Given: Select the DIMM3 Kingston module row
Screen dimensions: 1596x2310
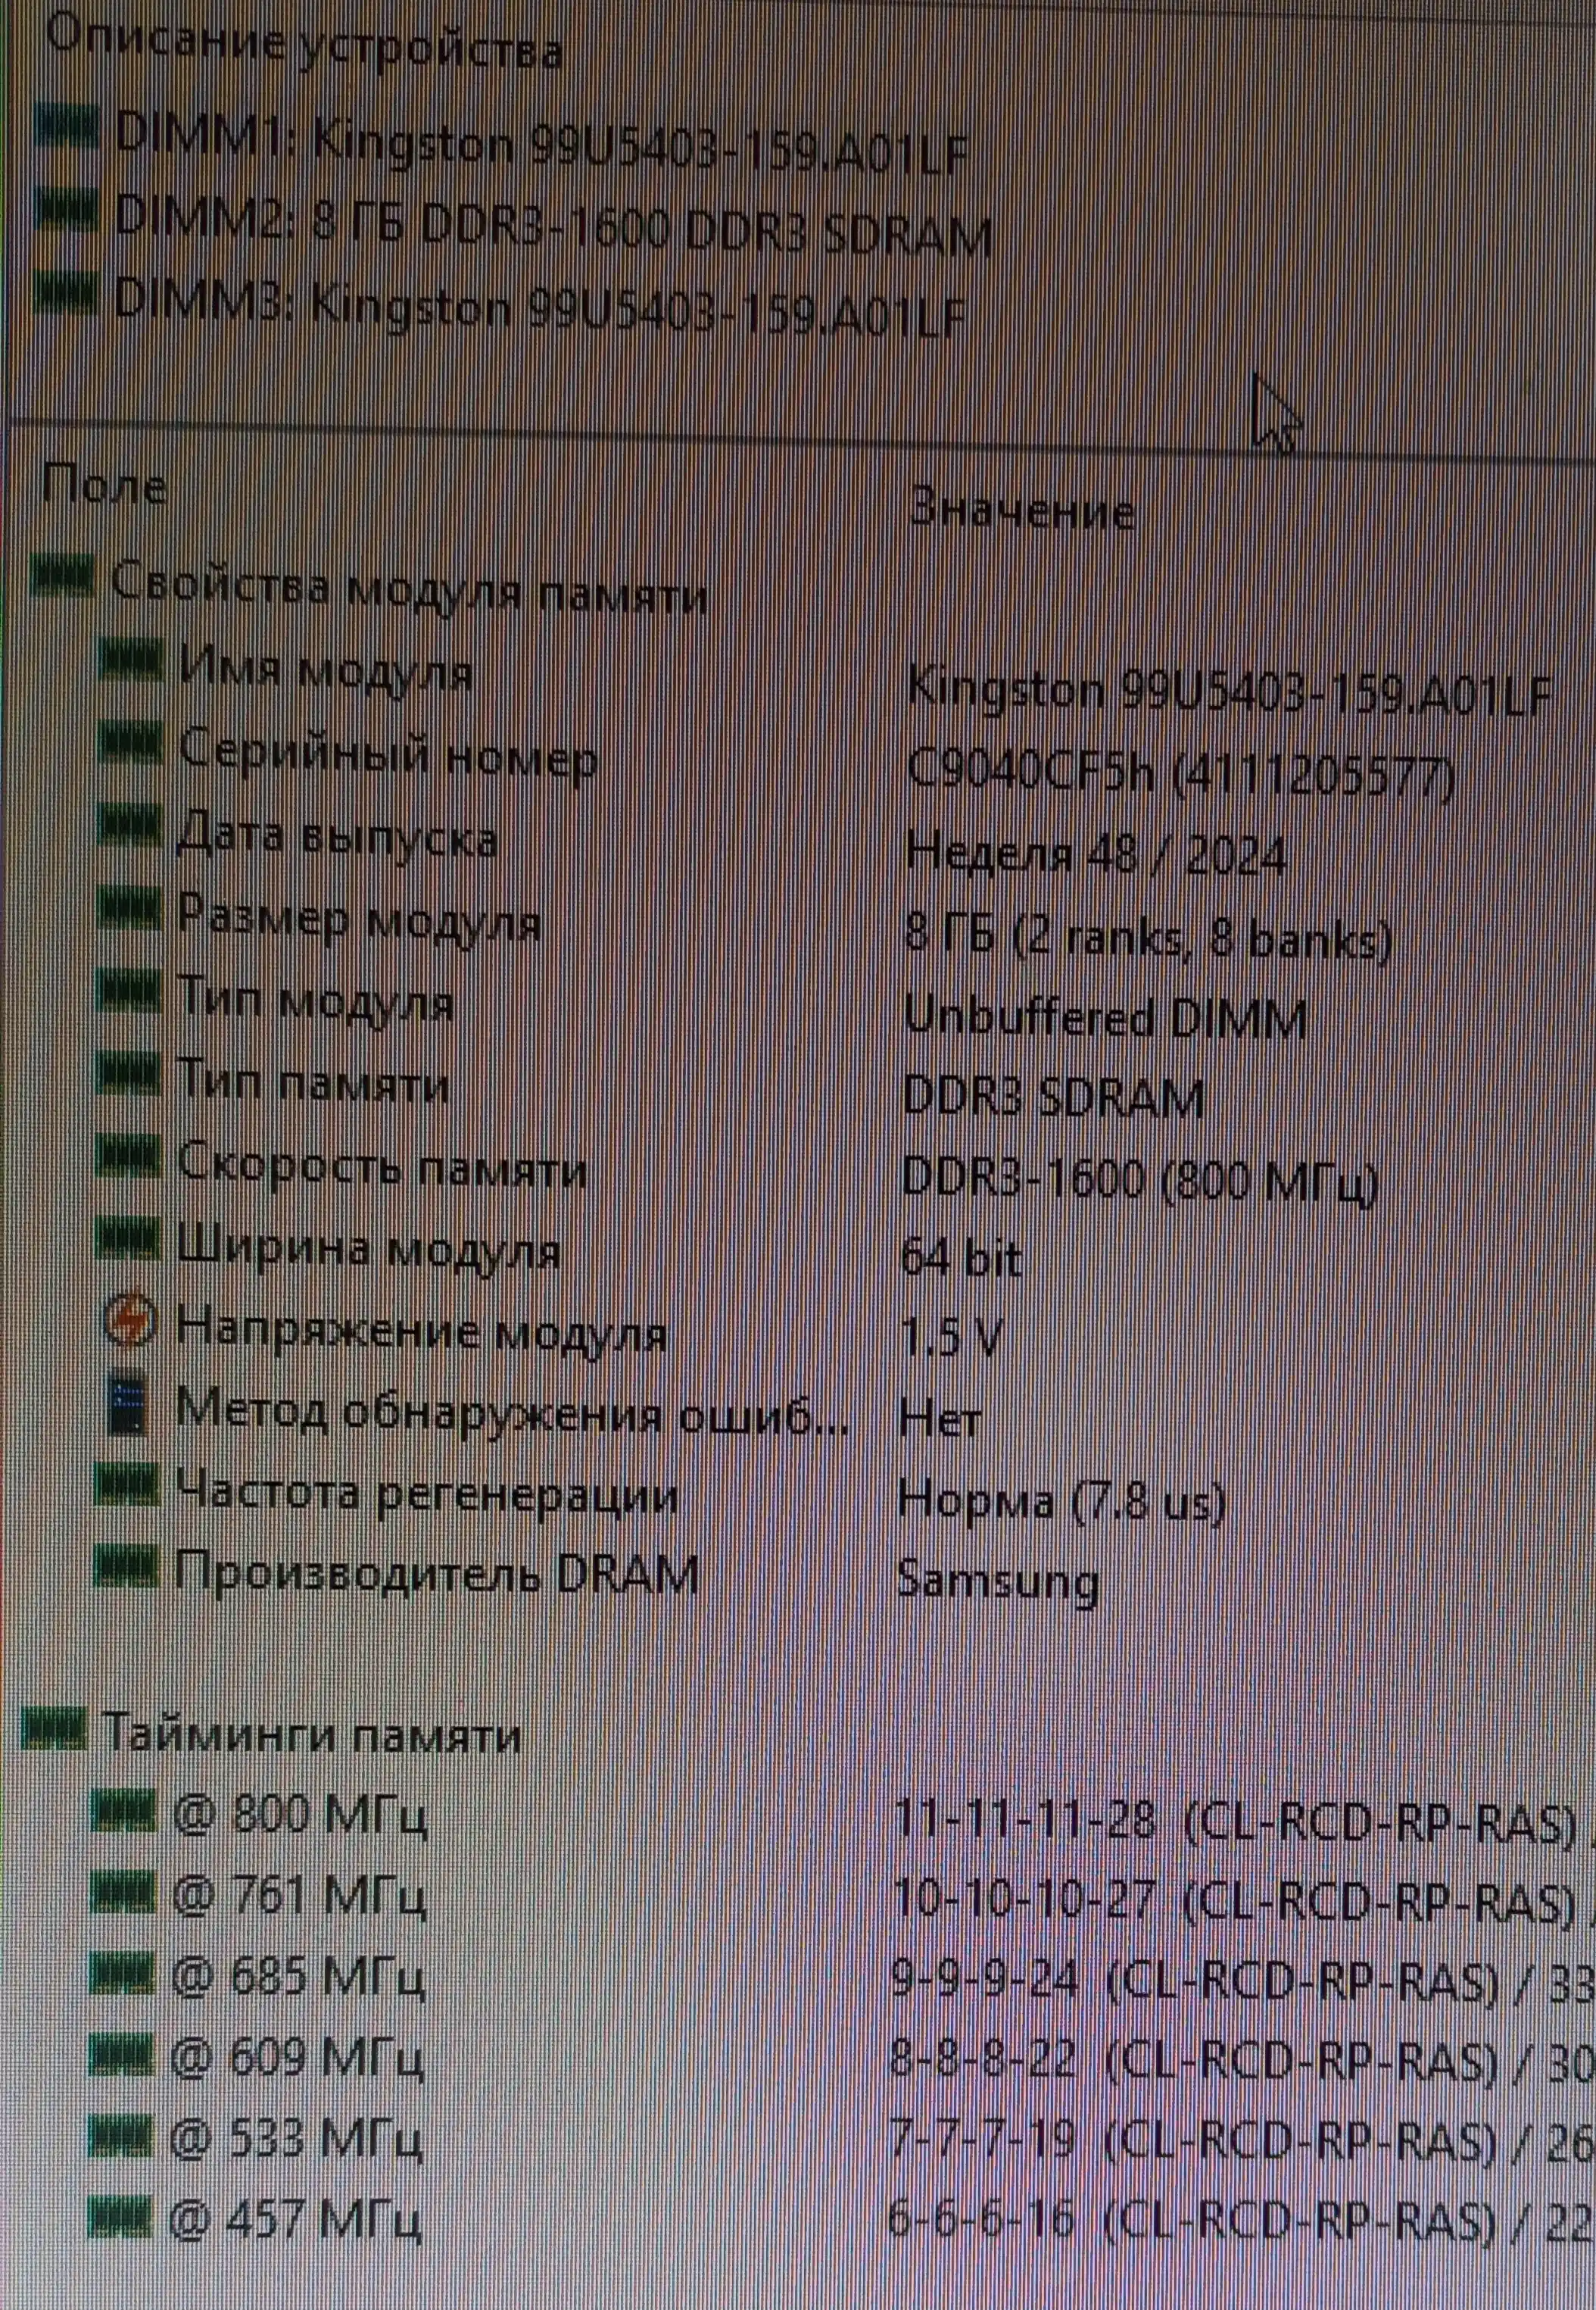Looking at the screenshot, I should [502, 308].
